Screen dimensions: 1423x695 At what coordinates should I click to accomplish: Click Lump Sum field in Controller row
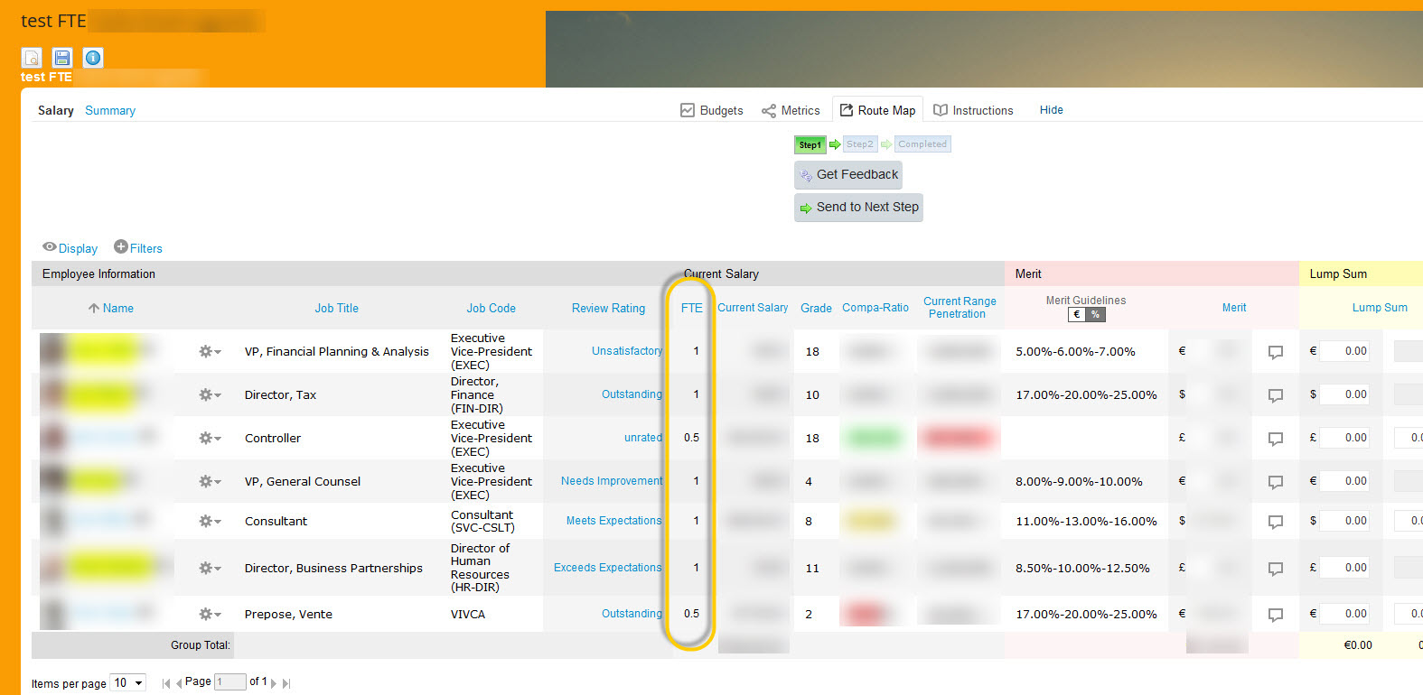coord(1344,438)
